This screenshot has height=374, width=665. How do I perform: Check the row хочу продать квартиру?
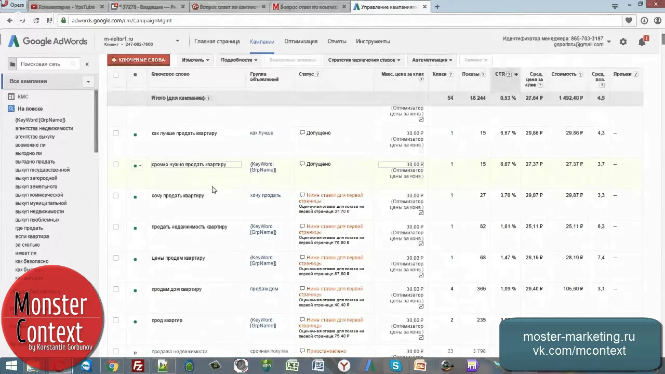(x=116, y=195)
